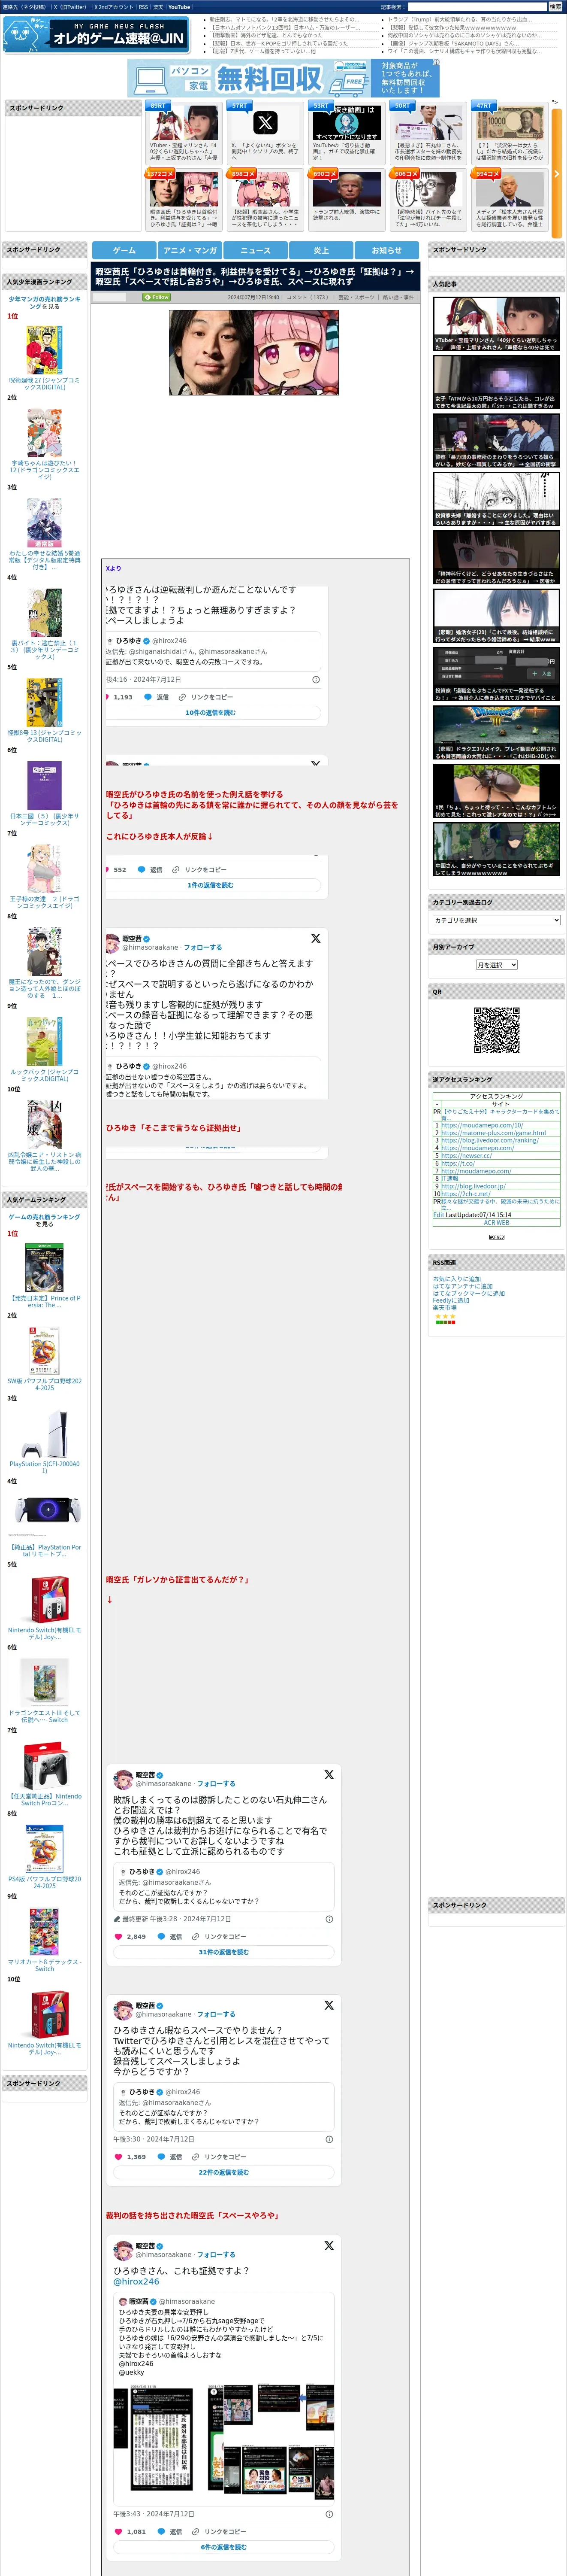Read 31件の返信を読む replies
Image resolution: width=567 pixels, height=2576 pixels.
click(223, 1952)
